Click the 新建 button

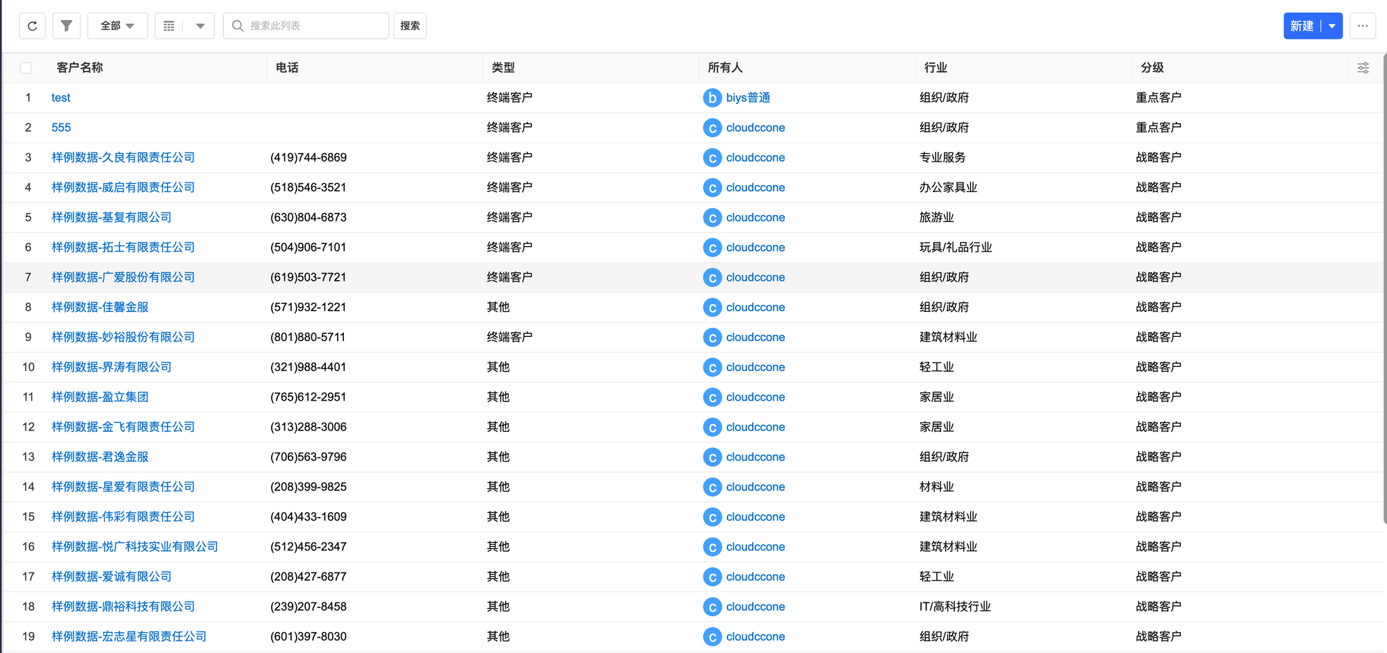tap(1302, 26)
